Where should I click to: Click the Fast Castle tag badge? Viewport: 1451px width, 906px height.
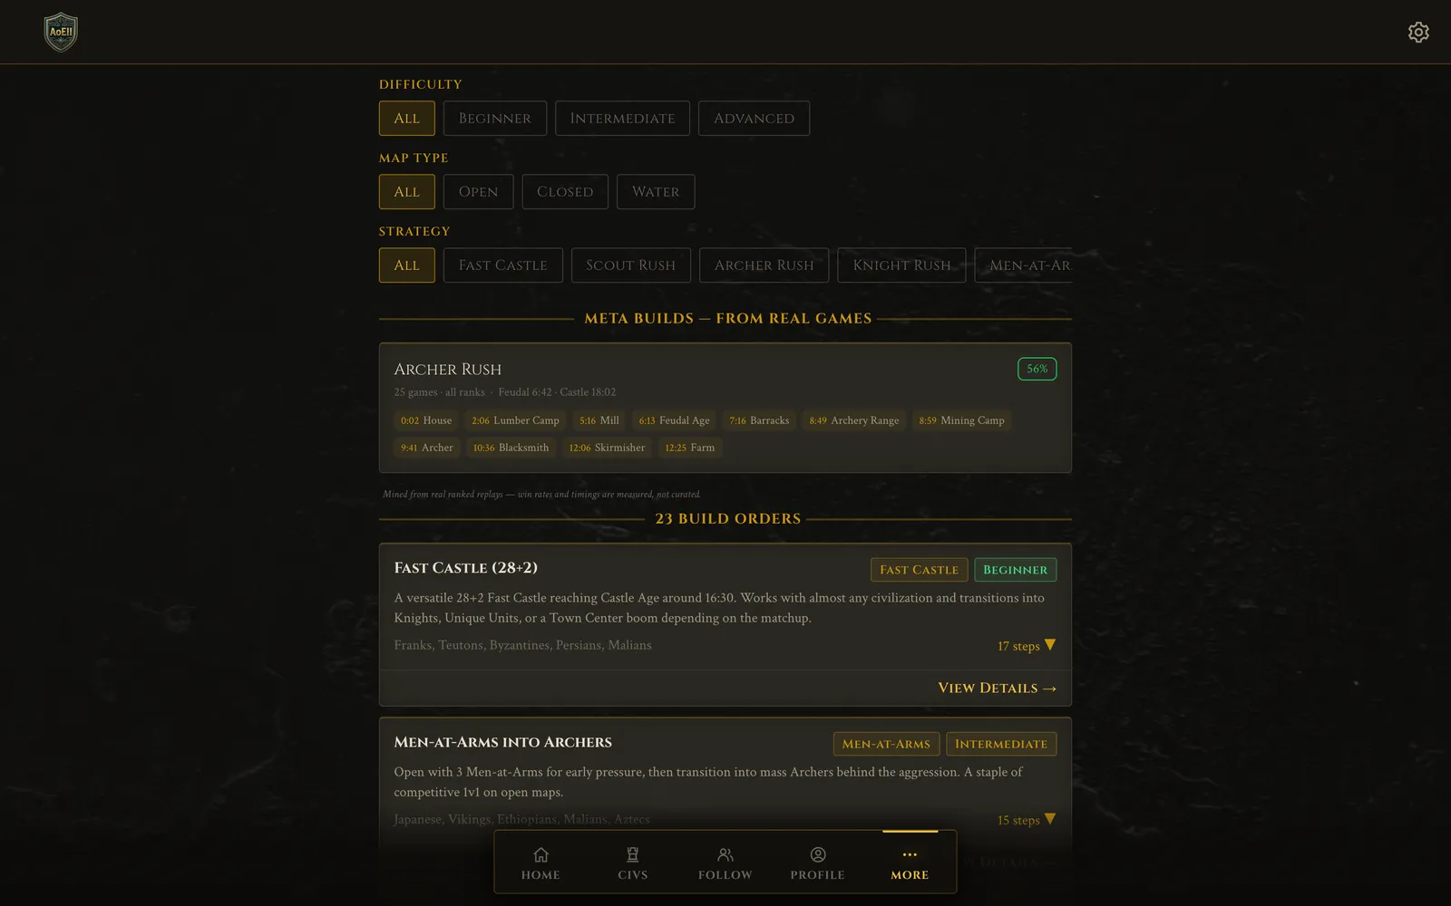pyautogui.click(x=919, y=570)
